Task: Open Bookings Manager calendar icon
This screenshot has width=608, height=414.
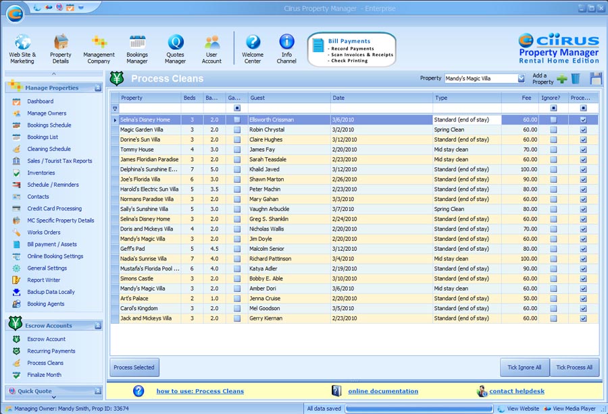Action: point(137,42)
